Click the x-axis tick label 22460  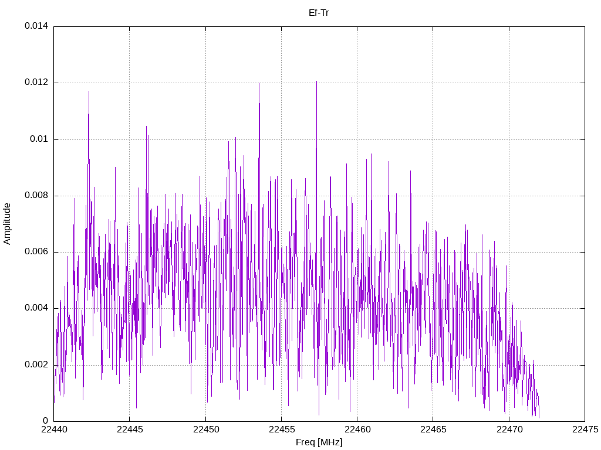(357, 429)
